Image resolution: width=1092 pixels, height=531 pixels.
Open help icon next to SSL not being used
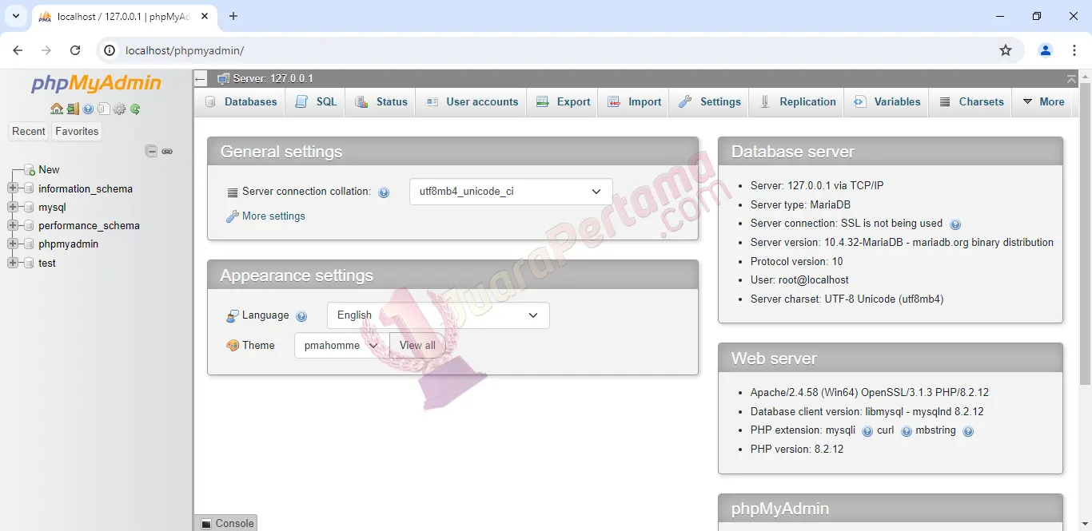(956, 224)
